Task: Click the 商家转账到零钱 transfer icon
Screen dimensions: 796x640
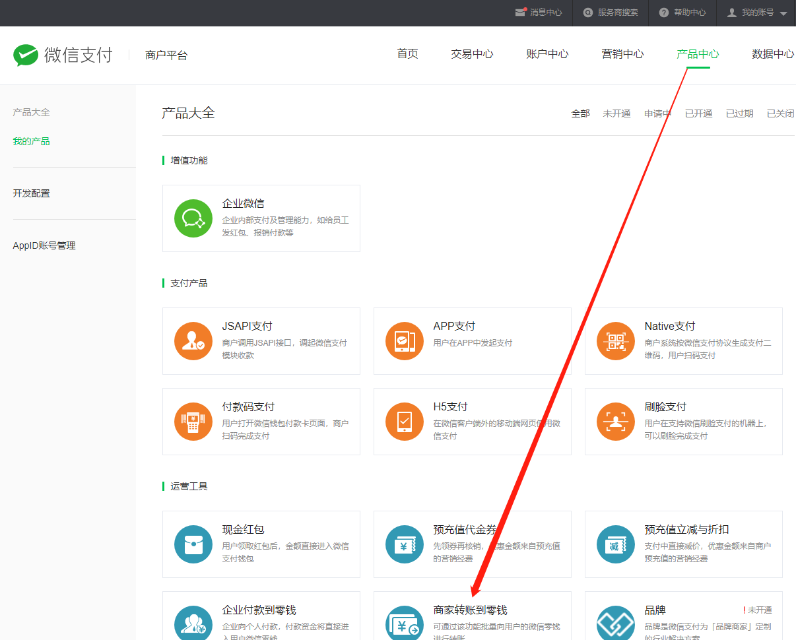Action: pyautogui.click(x=405, y=623)
